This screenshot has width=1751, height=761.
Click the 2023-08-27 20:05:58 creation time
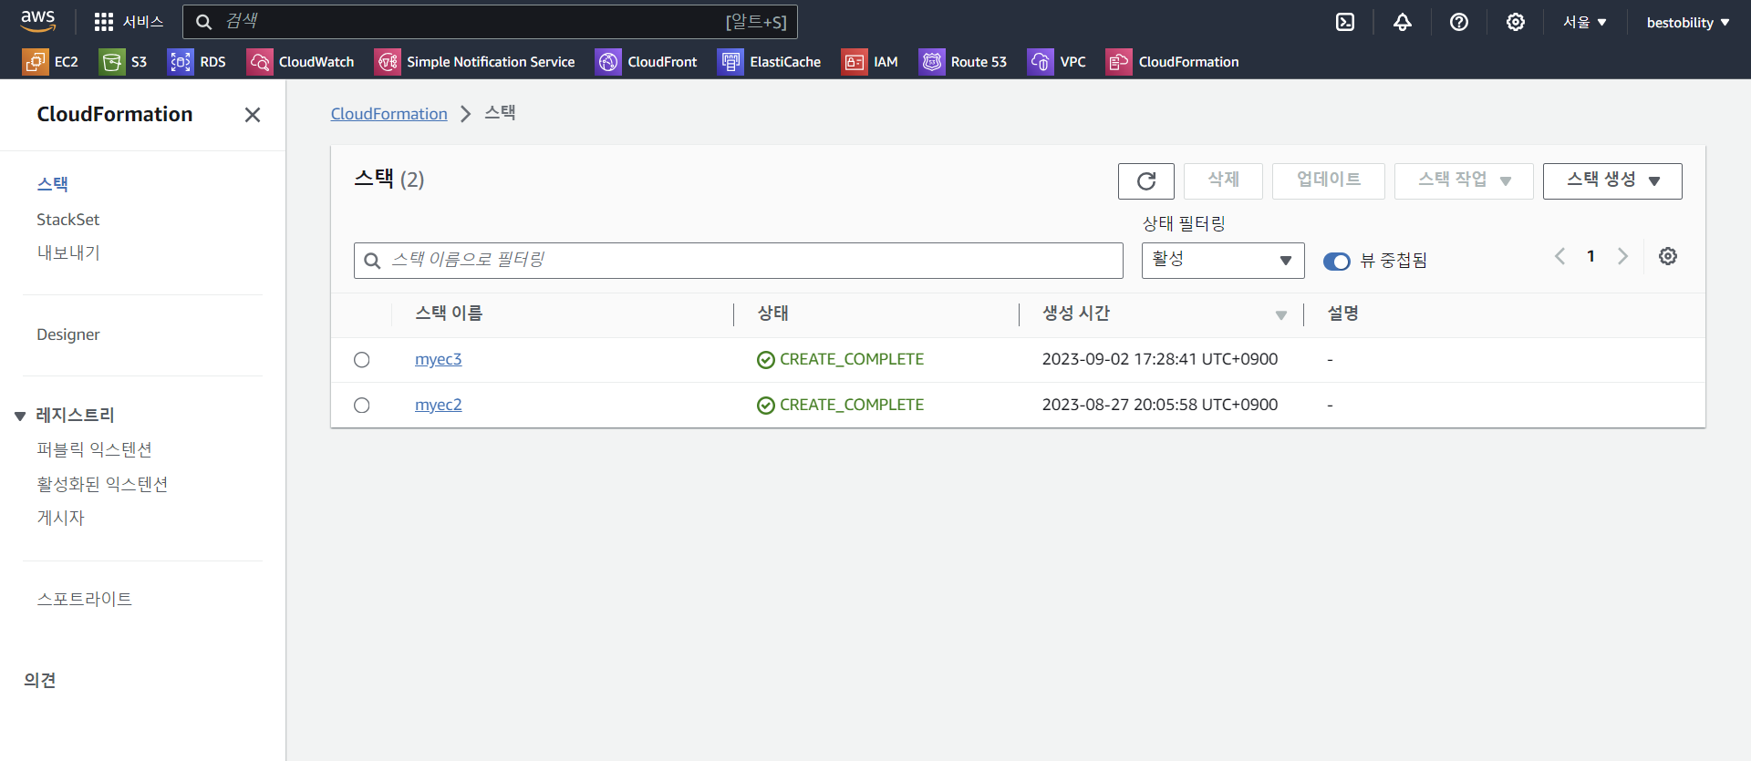tap(1160, 406)
